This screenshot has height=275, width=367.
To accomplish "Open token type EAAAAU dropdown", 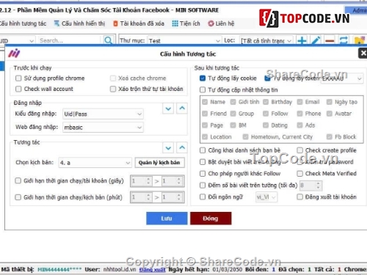I will pyautogui.click(x=341, y=78).
